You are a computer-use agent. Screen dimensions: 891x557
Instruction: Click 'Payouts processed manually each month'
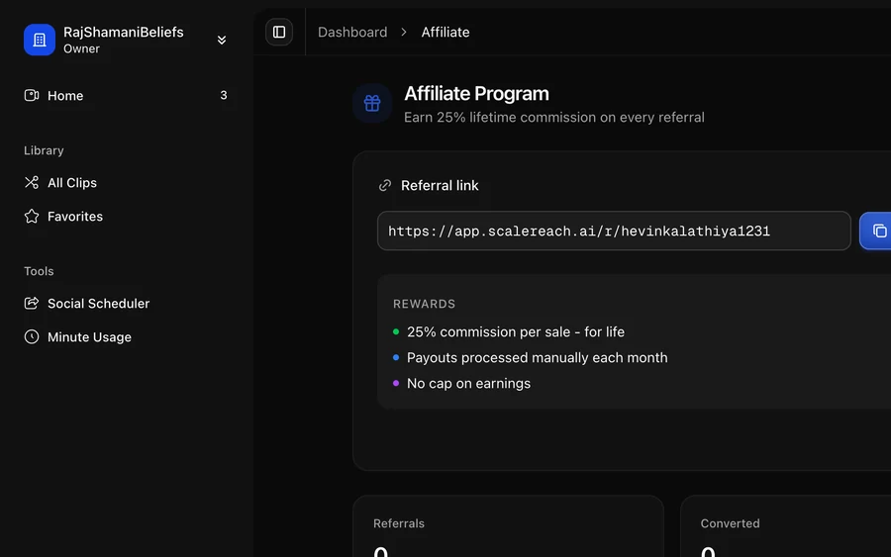[x=537, y=358]
